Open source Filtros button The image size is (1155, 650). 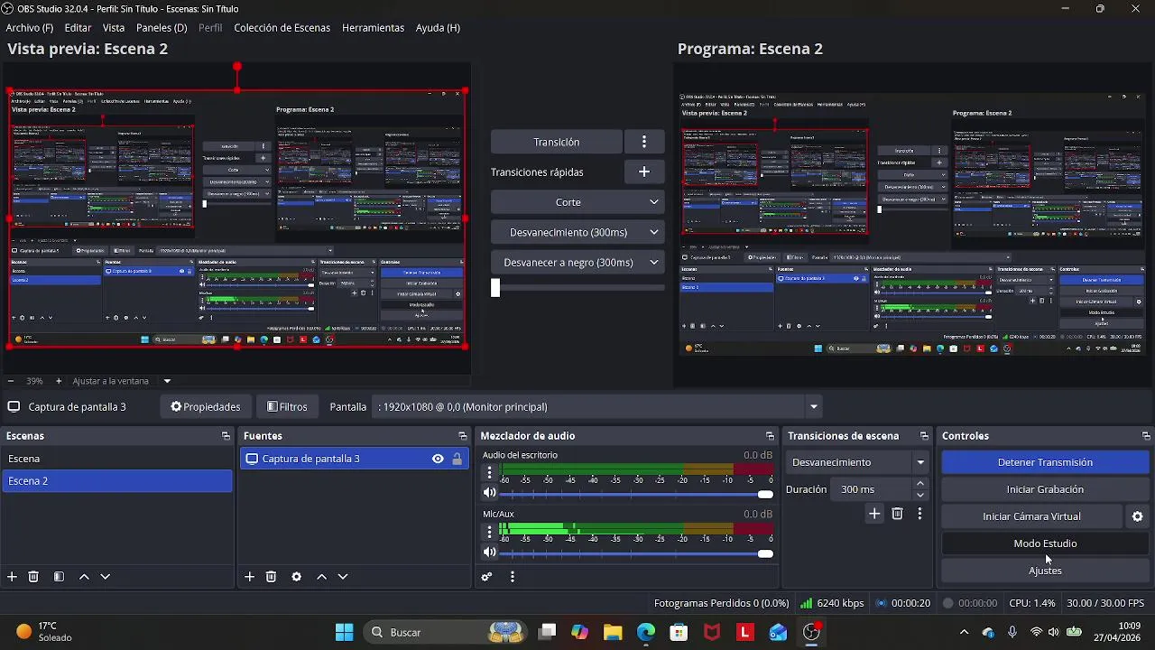[x=288, y=406]
